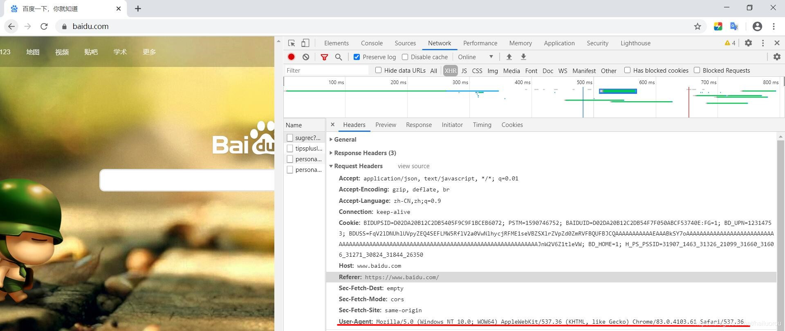Filter requests by JS type
Image resolution: width=785 pixels, height=331 pixels.
point(464,71)
